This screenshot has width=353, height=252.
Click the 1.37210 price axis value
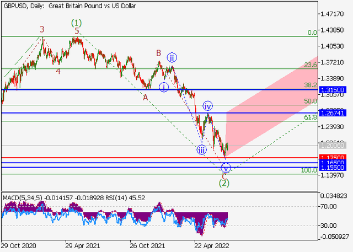[332, 62]
